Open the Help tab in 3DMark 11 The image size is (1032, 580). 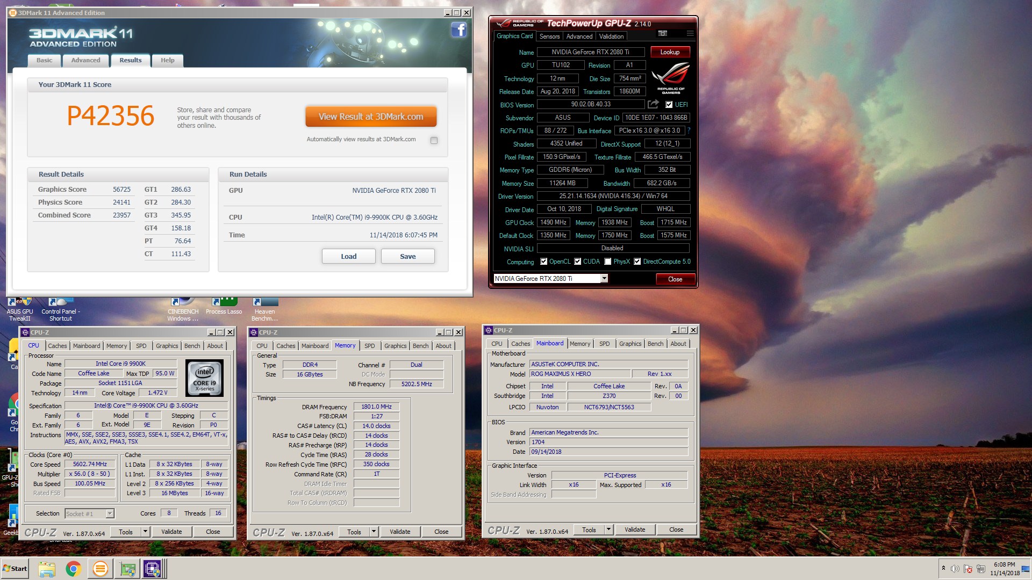coord(168,60)
